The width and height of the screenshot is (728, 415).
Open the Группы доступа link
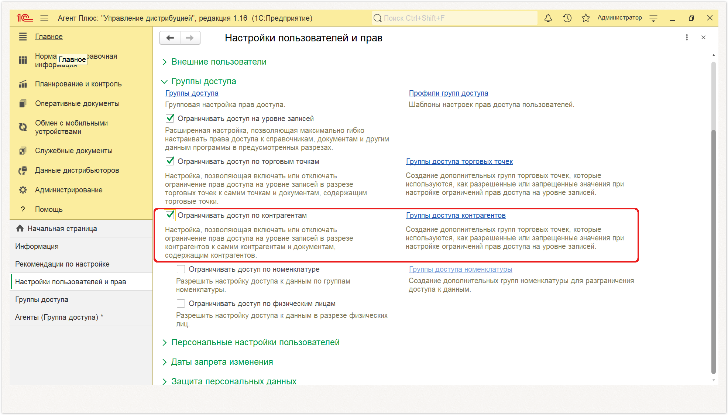(192, 93)
